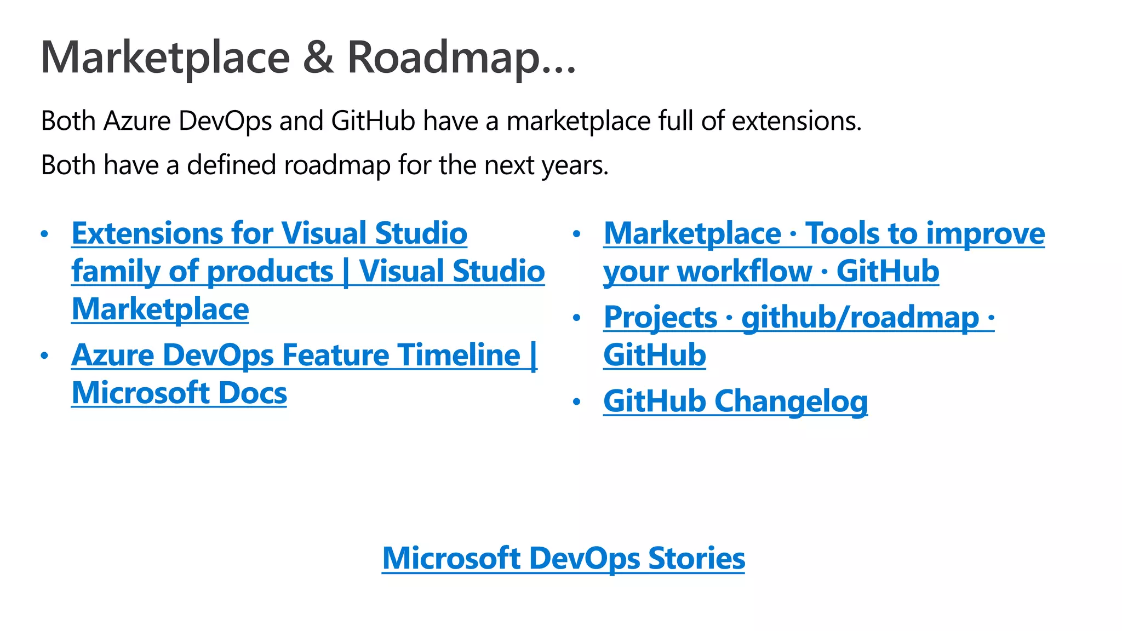Click the bullet before Projects github/roadmap
1122x631 pixels.
[576, 318]
